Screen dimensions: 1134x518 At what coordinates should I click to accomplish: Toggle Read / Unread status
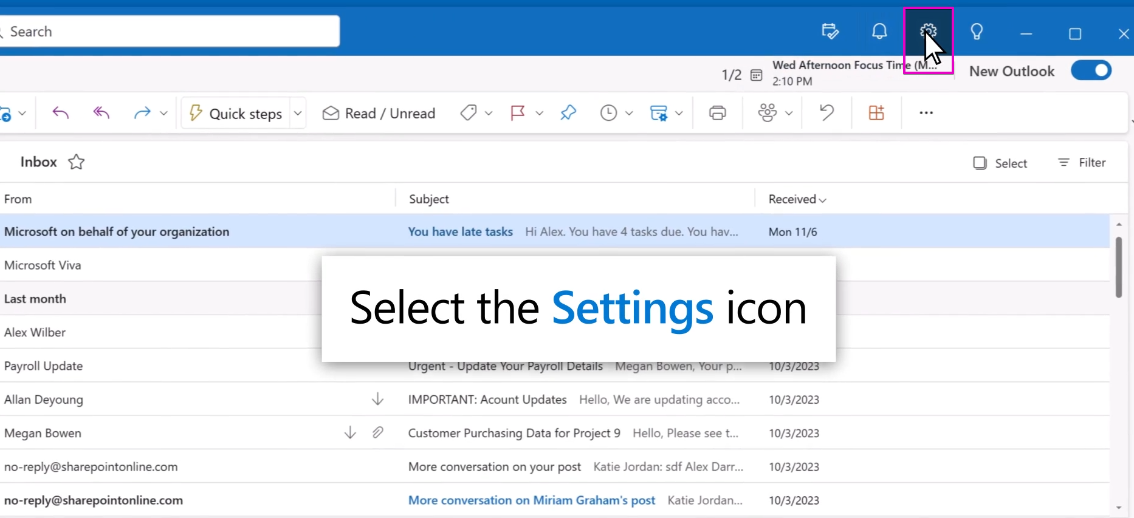pyautogui.click(x=379, y=113)
